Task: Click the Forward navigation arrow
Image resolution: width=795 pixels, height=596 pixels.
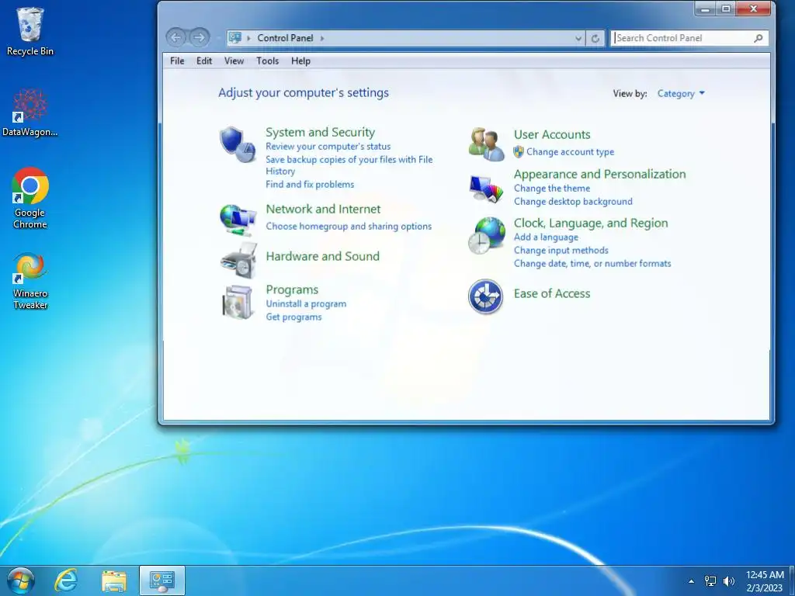Action: point(200,37)
